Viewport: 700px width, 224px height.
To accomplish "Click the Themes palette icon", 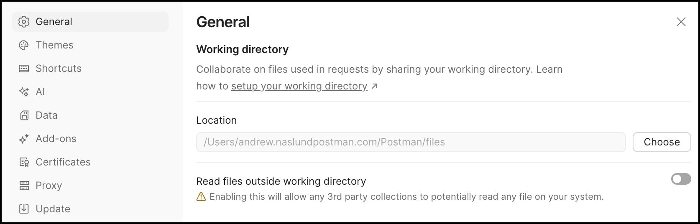I will click(24, 45).
